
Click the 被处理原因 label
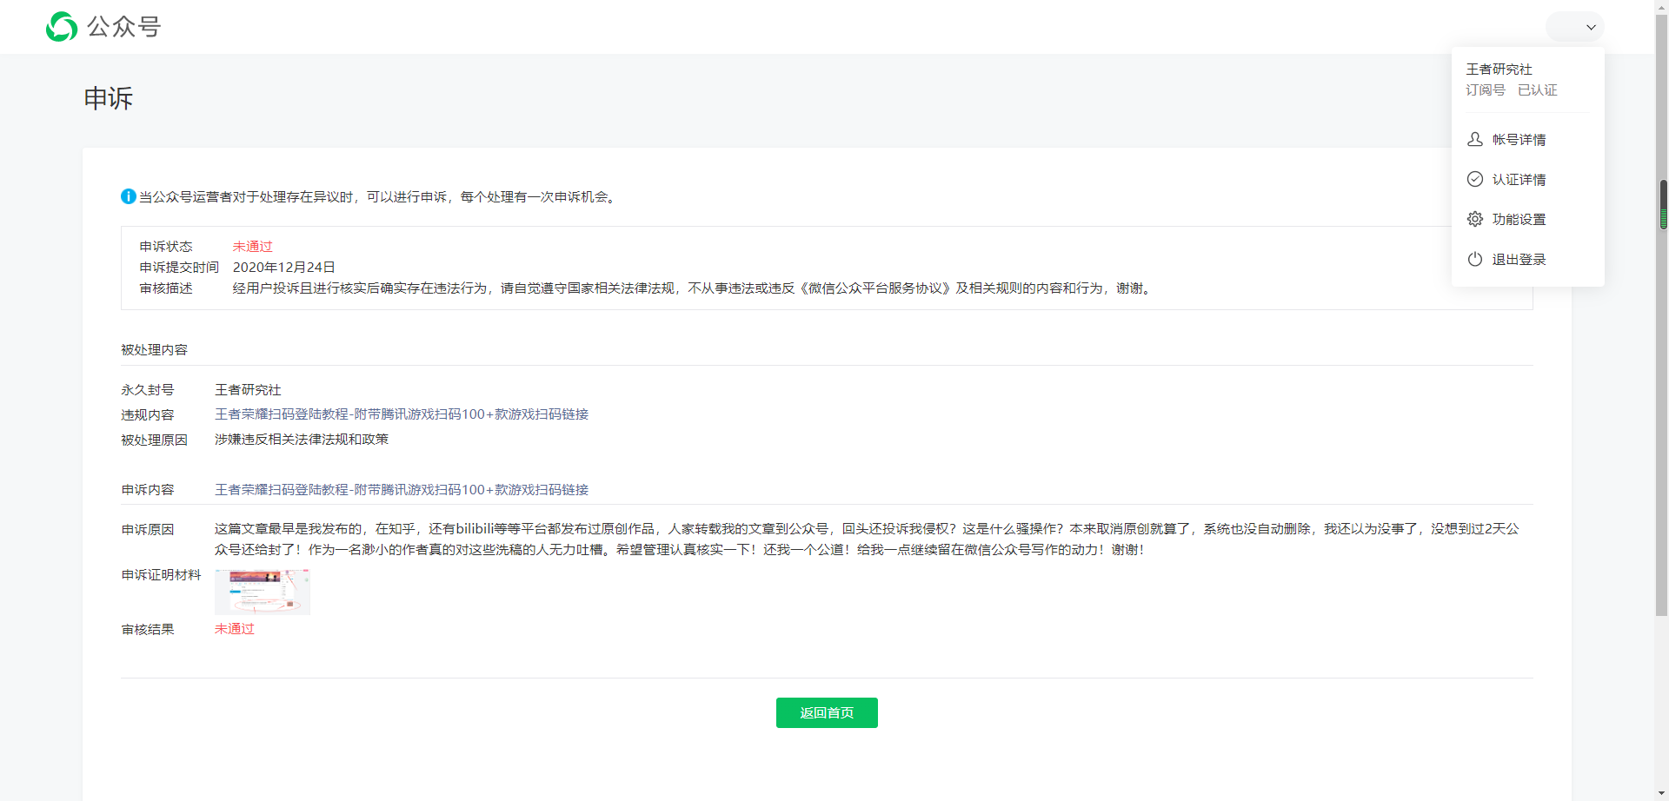coord(154,440)
